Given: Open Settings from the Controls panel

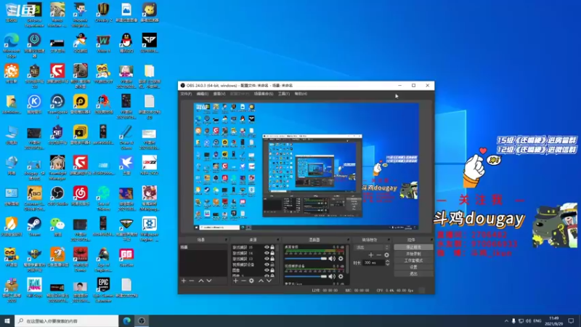Looking at the screenshot, I should [413, 267].
